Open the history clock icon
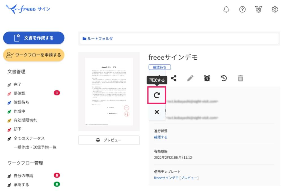Screen dimensions: 290x192 (224, 78)
